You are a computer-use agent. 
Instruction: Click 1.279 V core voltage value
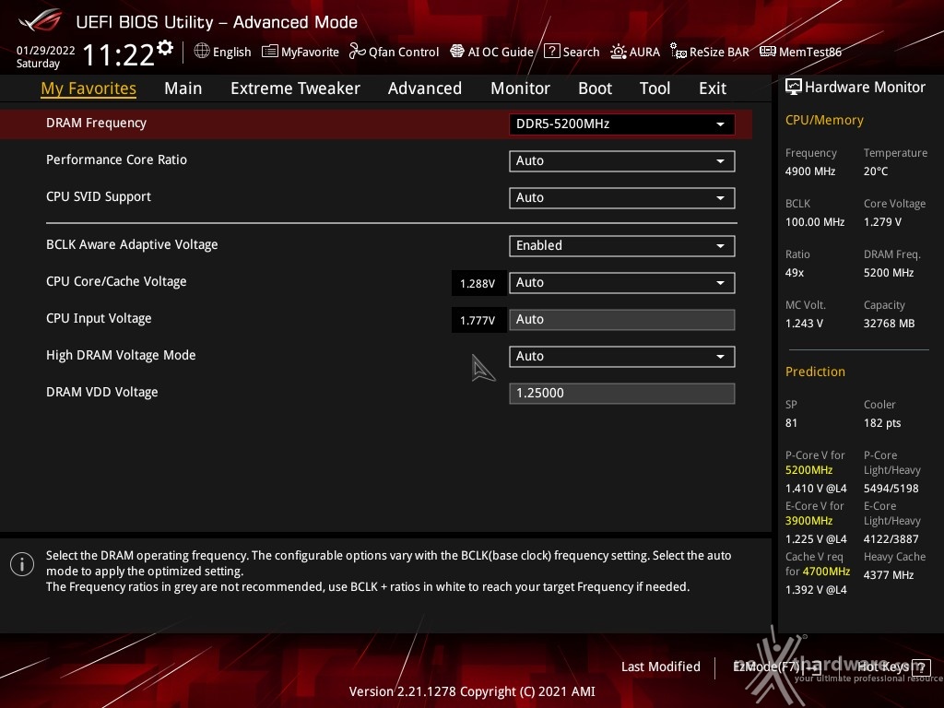coord(882,221)
